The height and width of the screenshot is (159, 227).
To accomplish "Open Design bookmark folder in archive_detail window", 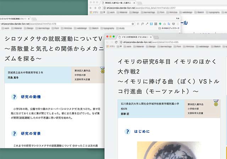I will coord(134,12).
